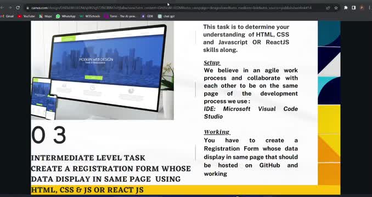The image size is (372, 197).
Task: Share this page via the address bar icon
Action: tap(328, 8)
